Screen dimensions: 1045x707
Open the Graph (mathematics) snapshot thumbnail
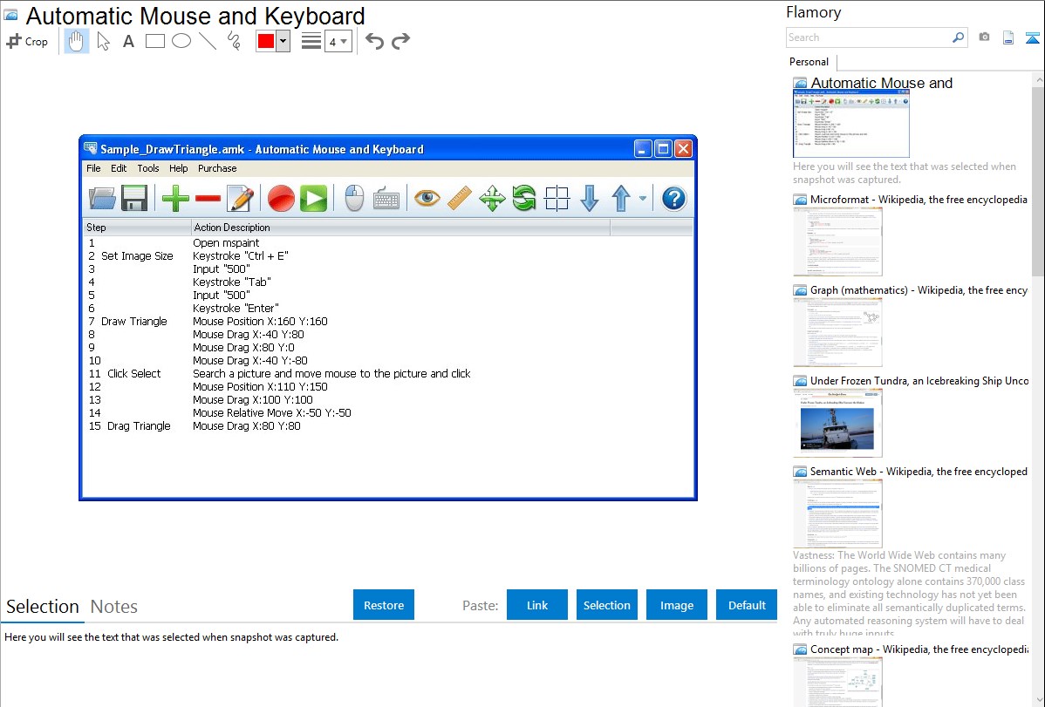tap(837, 332)
